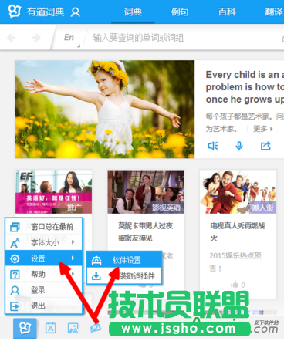
Task: Go forward with the right arrow
Action: pyautogui.click(x=36, y=38)
